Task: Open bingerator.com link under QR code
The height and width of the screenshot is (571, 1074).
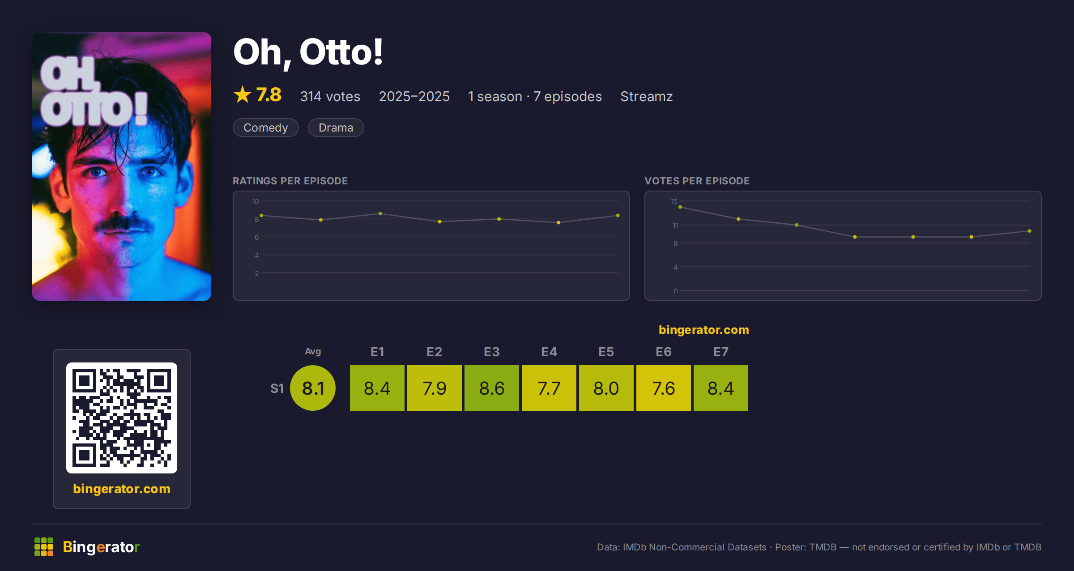Action: pyautogui.click(x=122, y=489)
